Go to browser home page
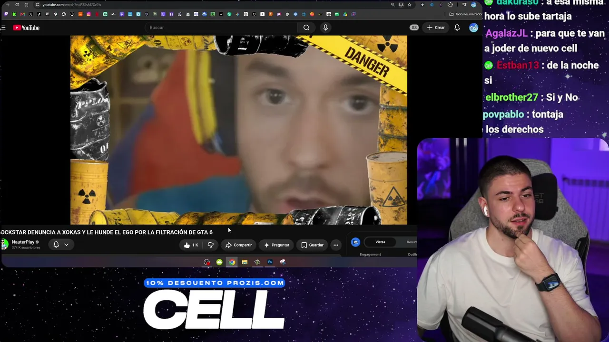The width and height of the screenshot is (609, 342). pos(26,5)
